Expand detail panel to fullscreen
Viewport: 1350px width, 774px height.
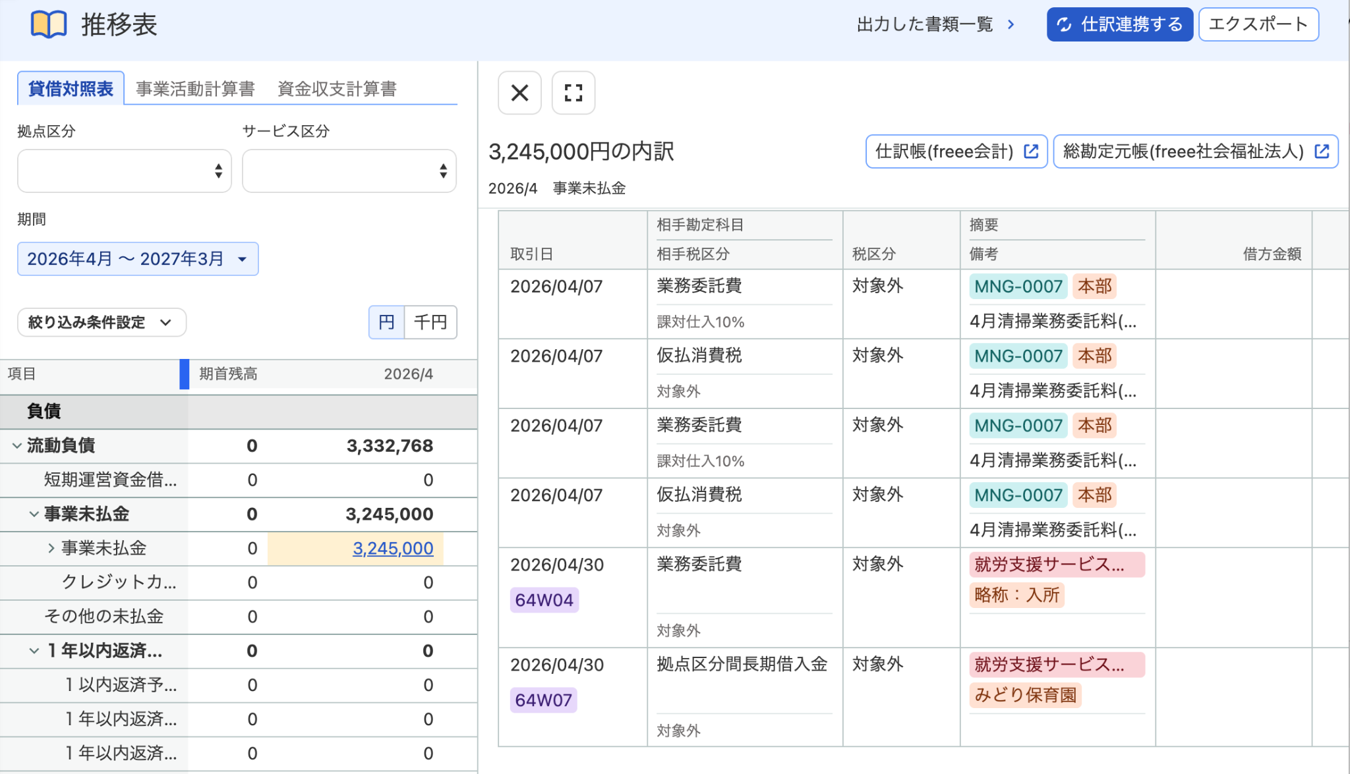point(573,93)
